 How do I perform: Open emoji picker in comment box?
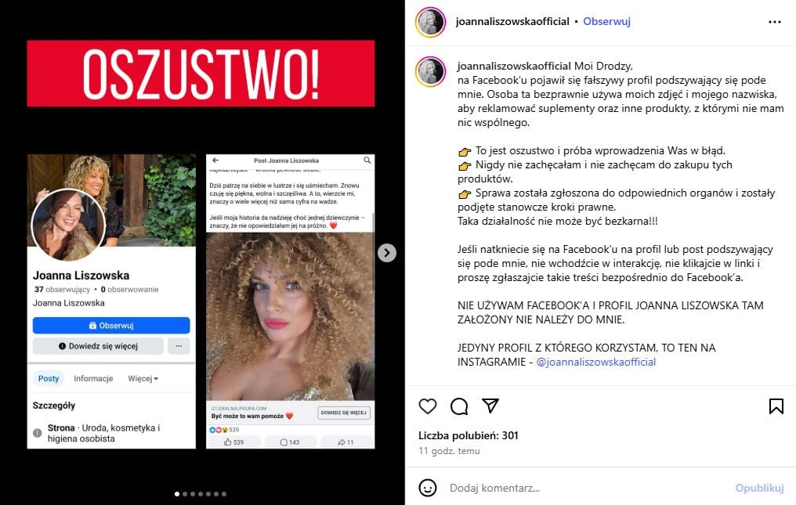click(428, 488)
